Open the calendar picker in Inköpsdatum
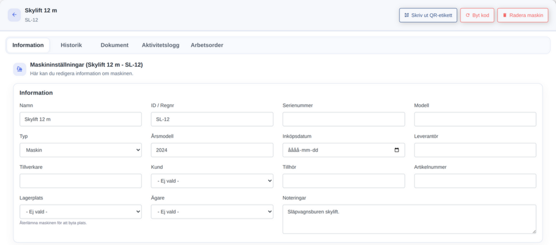556x245 pixels. 397,150
